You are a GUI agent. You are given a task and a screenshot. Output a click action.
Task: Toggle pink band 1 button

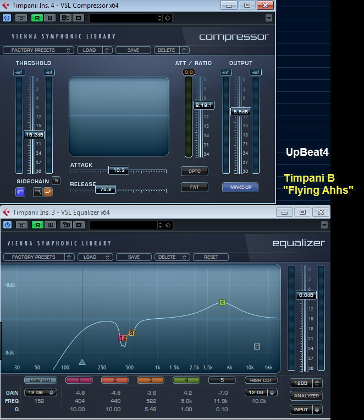(79, 380)
